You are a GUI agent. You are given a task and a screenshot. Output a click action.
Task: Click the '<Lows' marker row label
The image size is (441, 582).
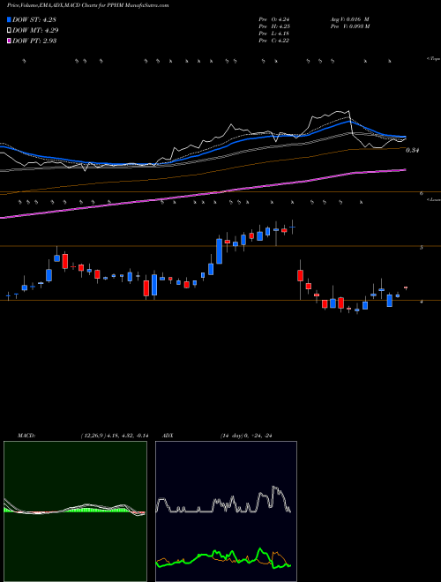point(433,199)
